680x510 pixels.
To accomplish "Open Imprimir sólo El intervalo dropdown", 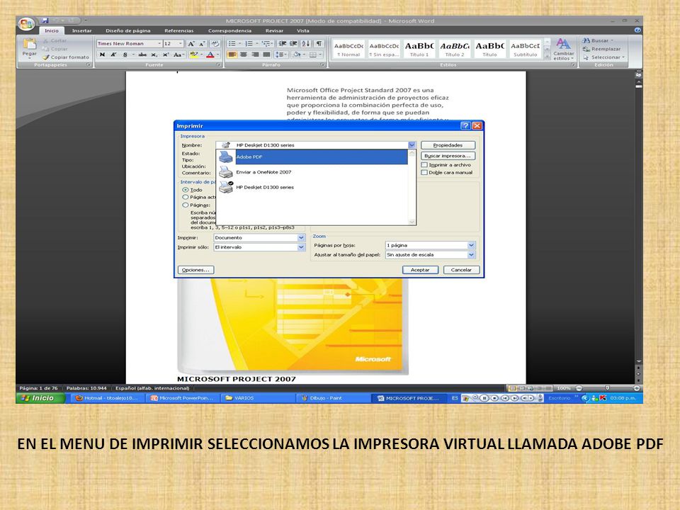I will (x=301, y=247).
